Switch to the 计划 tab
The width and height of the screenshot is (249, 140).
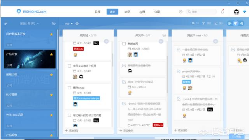point(112,12)
